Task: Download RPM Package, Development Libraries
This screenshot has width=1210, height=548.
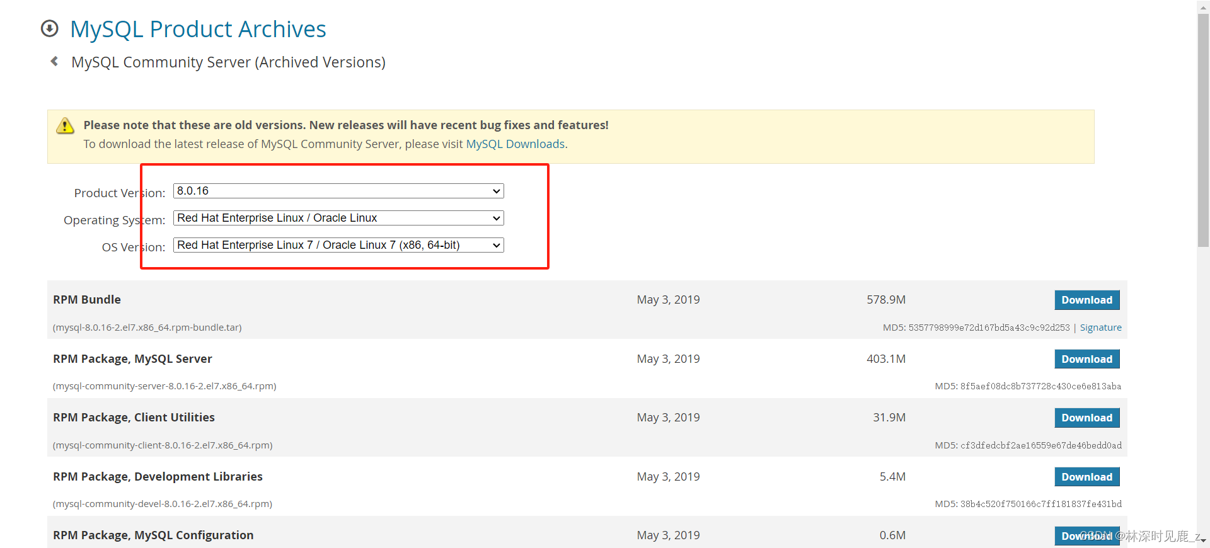Action: coord(1086,477)
